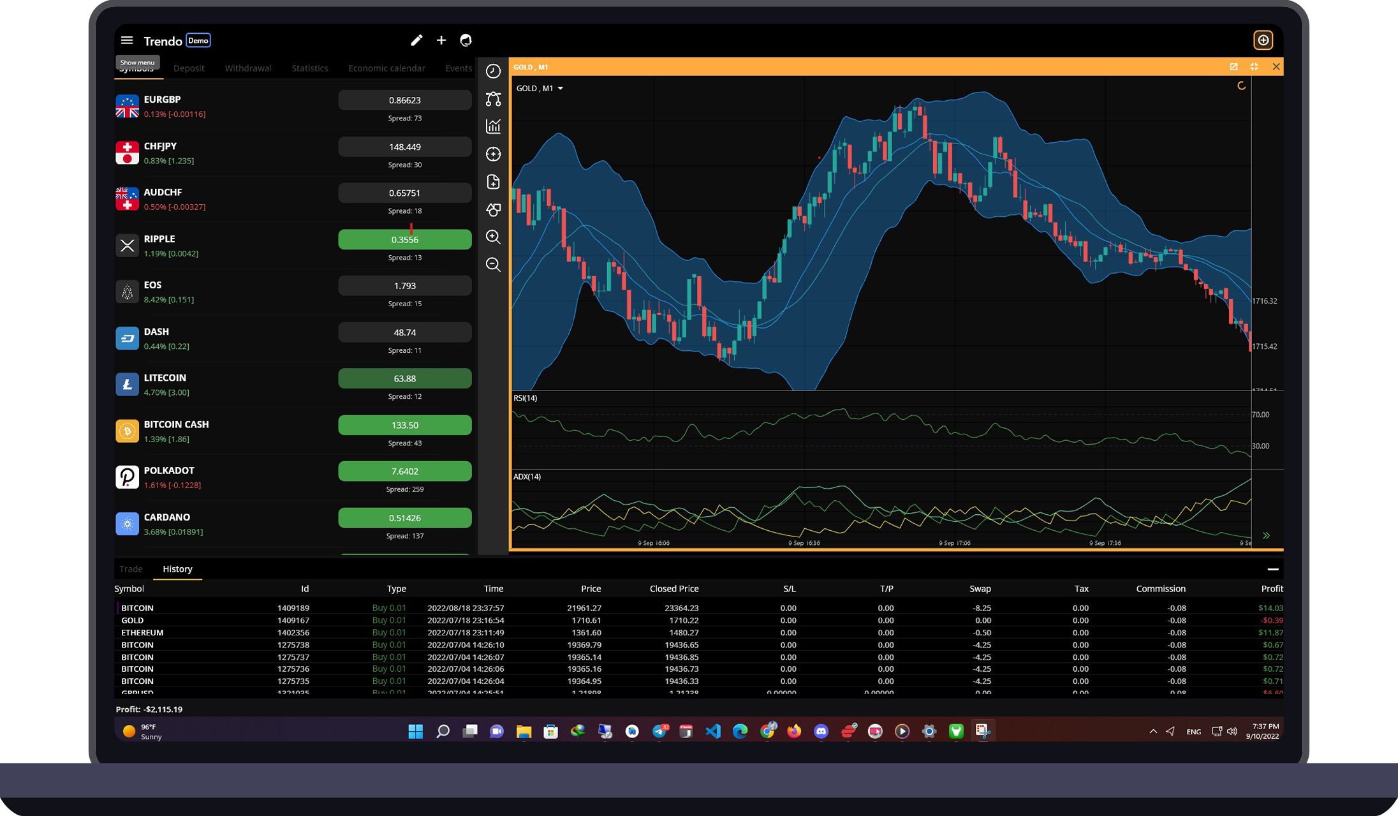Click the Commission column header
Screen dimensions: 1398x816
[1160, 589]
